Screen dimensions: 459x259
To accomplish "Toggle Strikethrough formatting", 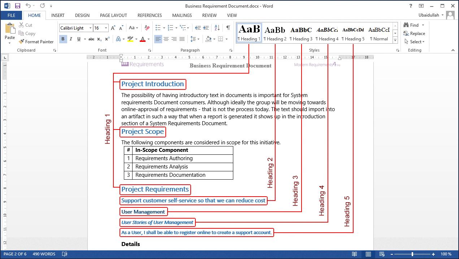I will click(91, 39).
